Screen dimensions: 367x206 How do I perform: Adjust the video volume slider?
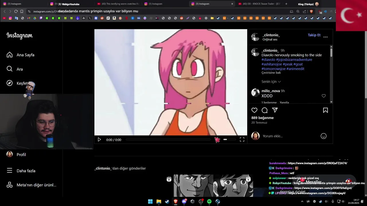click(229, 140)
